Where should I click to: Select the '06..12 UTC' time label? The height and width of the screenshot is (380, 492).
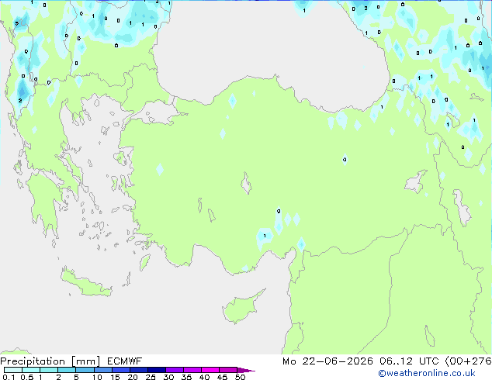pos(409,361)
